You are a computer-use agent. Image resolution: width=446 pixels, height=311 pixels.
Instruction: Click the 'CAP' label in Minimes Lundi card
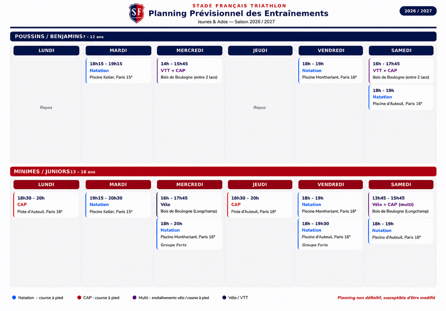pyautogui.click(x=22, y=204)
